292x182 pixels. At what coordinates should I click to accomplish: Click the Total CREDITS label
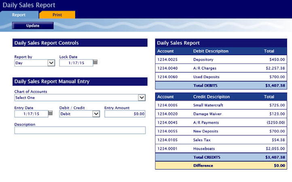point(207,157)
